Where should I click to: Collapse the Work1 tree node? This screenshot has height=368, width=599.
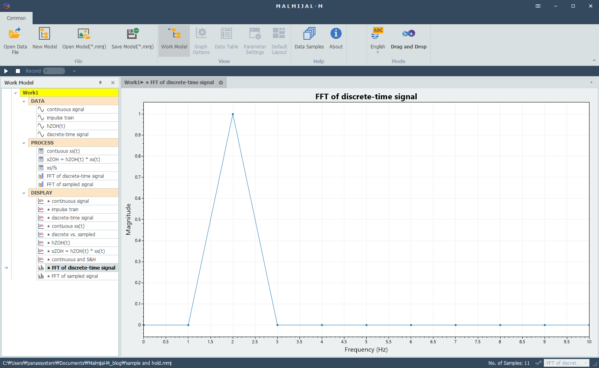[15, 93]
